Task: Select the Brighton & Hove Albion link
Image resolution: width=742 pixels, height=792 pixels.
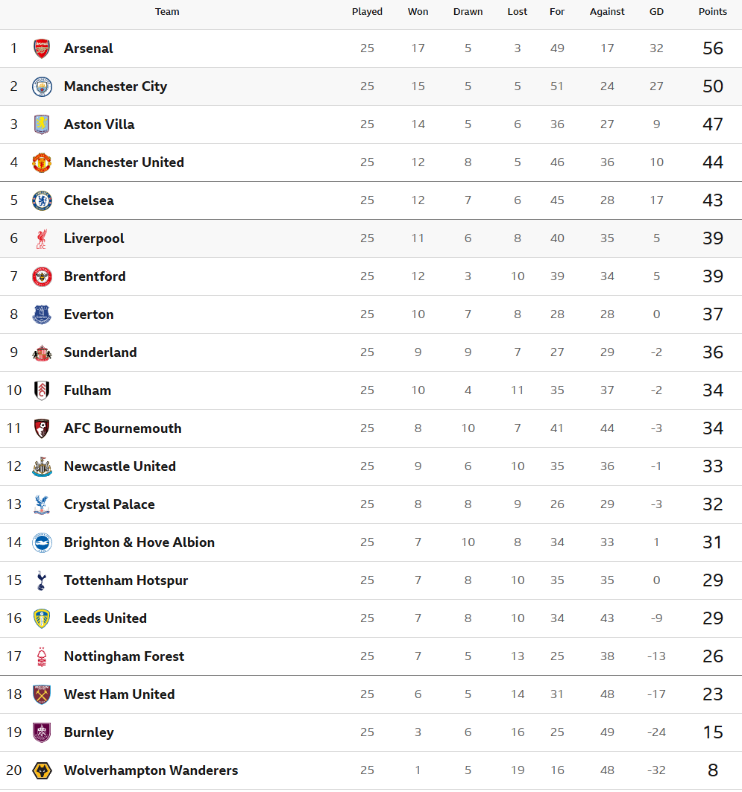Action: (x=139, y=542)
